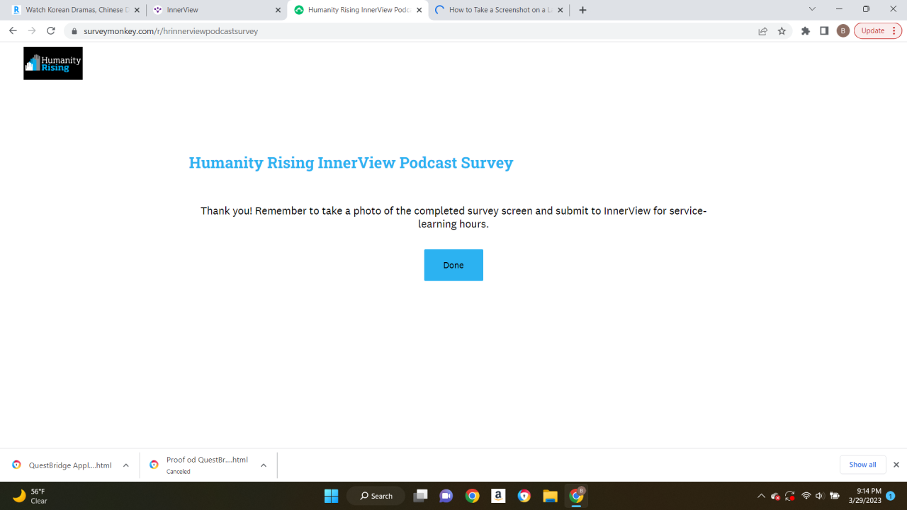Open the How to Take a Screenshot tab
The image size is (907, 510).
pyautogui.click(x=498, y=10)
